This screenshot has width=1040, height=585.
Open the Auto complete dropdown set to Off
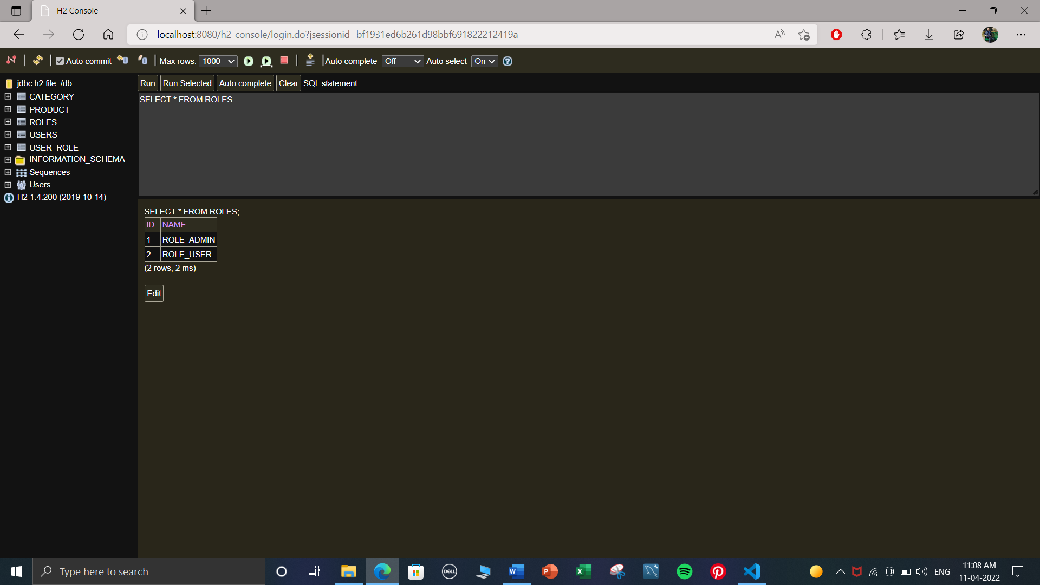(402, 61)
